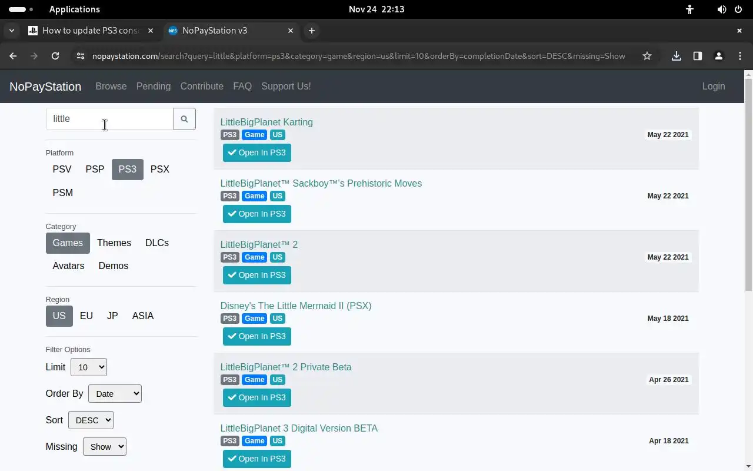Open the Order By dropdown
Image resolution: width=753 pixels, height=471 pixels.
(x=115, y=393)
